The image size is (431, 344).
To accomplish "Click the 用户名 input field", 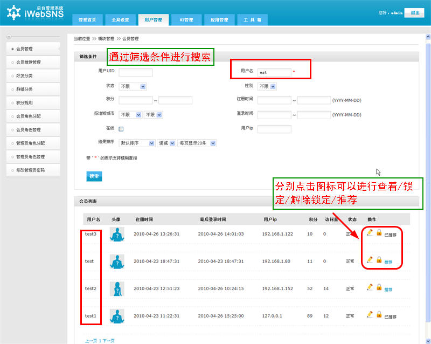I will tap(274, 72).
